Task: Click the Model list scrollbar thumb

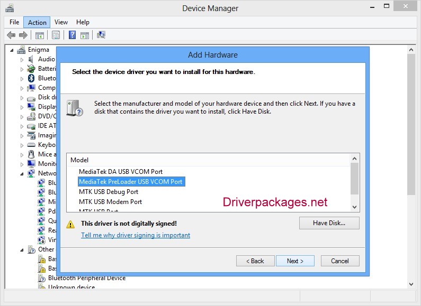Action: [354, 179]
